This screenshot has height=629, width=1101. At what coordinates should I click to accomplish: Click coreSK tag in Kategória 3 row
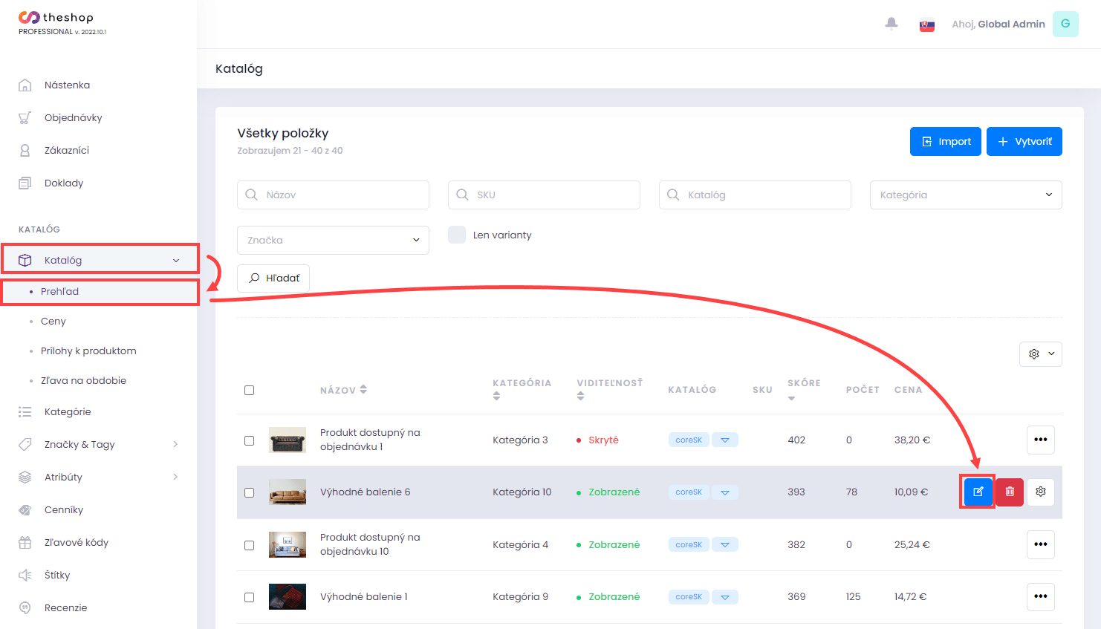[689, 440]
